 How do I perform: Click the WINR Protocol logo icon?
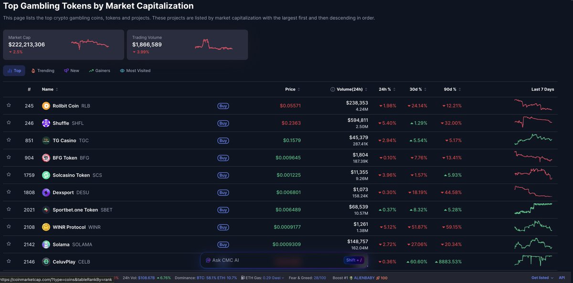pos(46,227)
